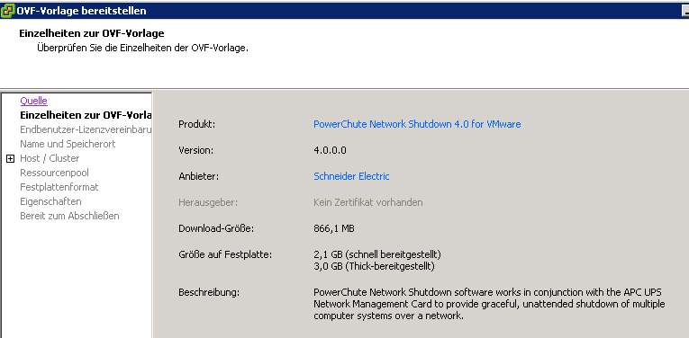689x338 pixels.
Task: Follow the Schneider Electric vendor link
Action: point(351,176)
